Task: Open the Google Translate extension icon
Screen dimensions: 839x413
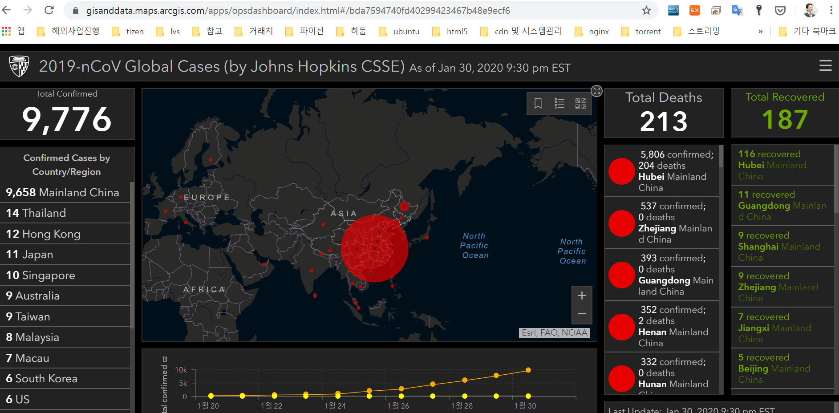Action: click(x=737, y=10)
